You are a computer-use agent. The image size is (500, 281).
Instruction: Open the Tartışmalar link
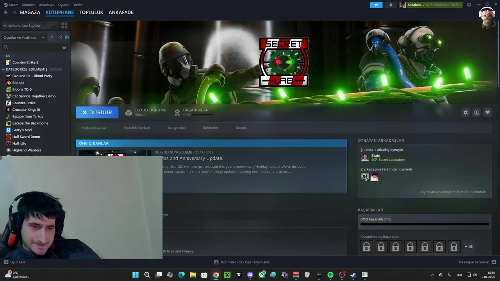pyautogui.click(x=176, y=128)
